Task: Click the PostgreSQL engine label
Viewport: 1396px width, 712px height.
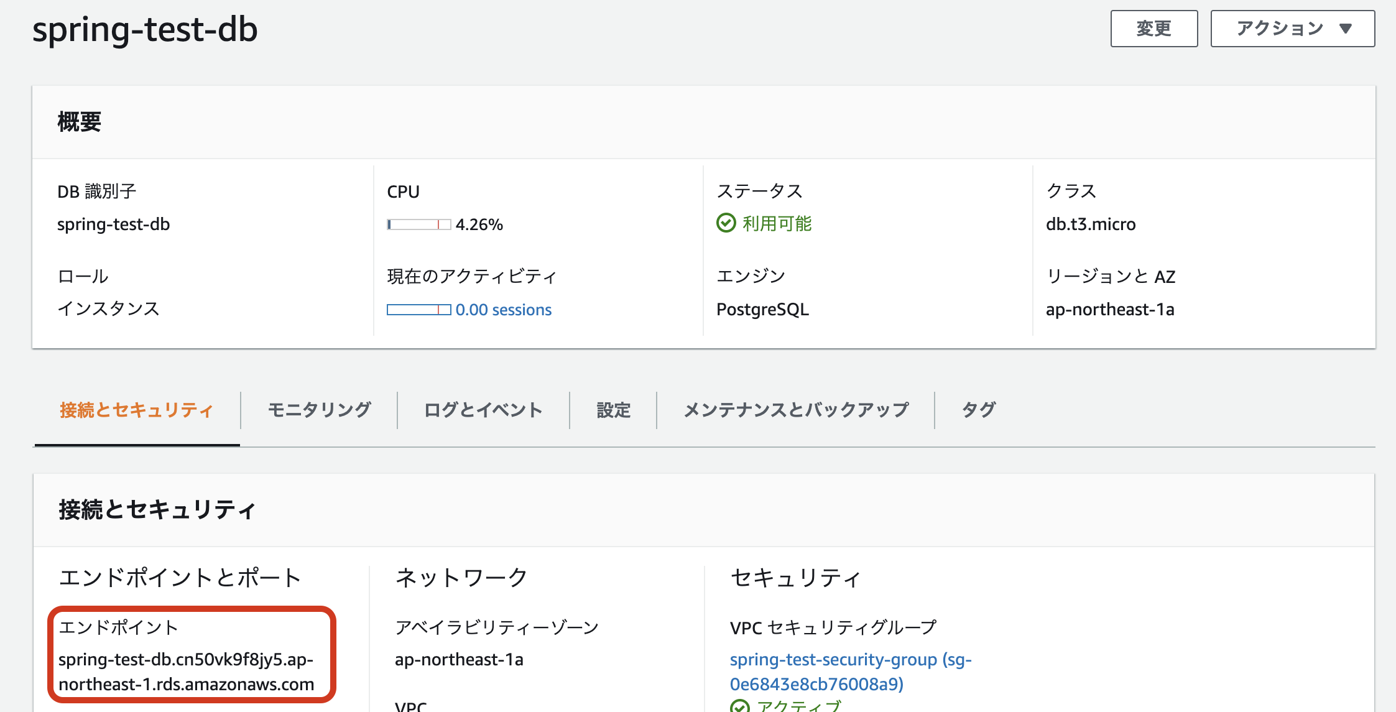Action: click(762, 309)
